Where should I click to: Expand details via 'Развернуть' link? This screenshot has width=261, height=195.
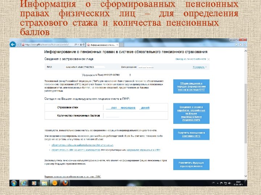pos(199,67)
